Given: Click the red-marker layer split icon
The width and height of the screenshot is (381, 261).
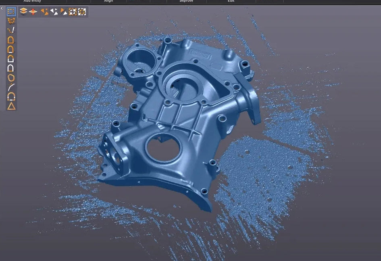Looking at the screenshot, I should 33,12.
